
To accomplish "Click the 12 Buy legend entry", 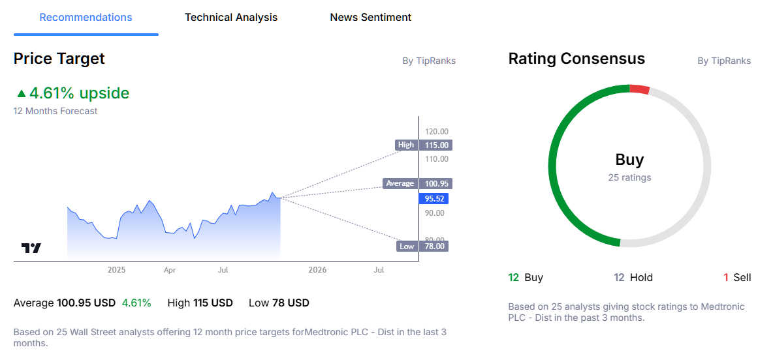I will 526,277.
